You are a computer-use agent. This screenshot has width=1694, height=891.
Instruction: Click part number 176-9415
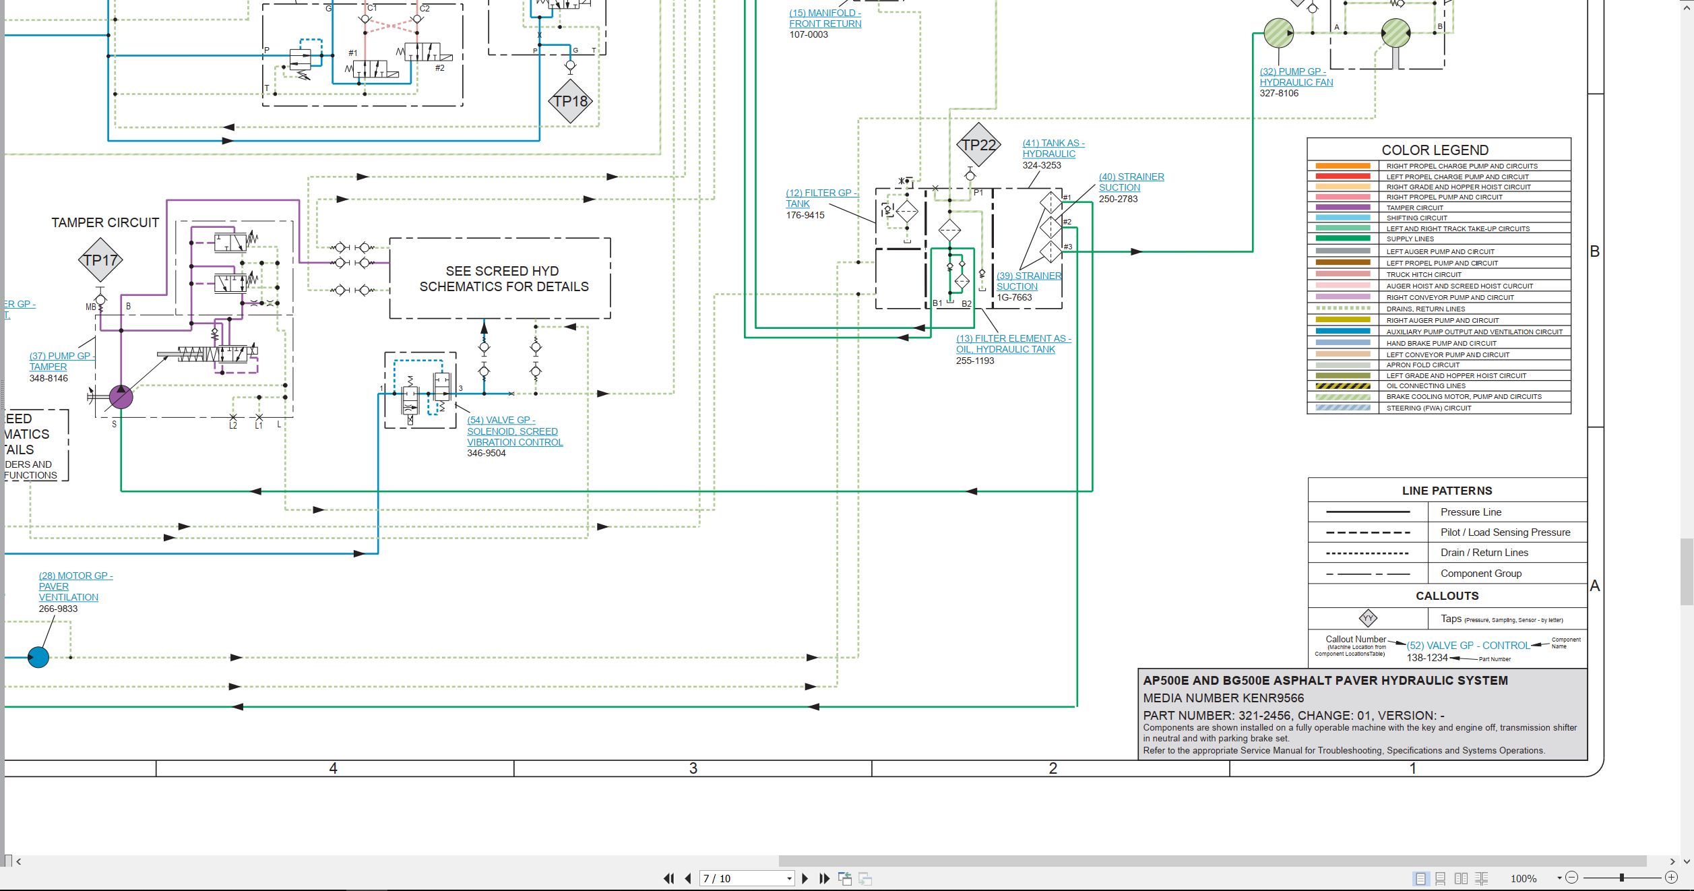click(x=805, y=215)
